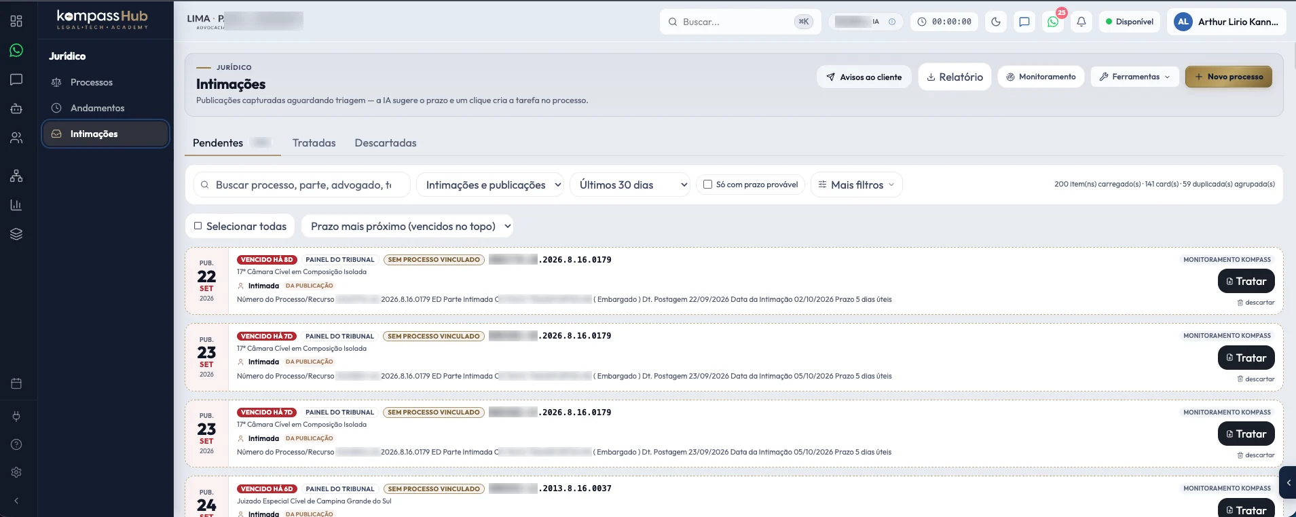Toggle dark mode with the moon icon
The width and height of the screenshot is (1296, 517).
(x=996, y=22)
